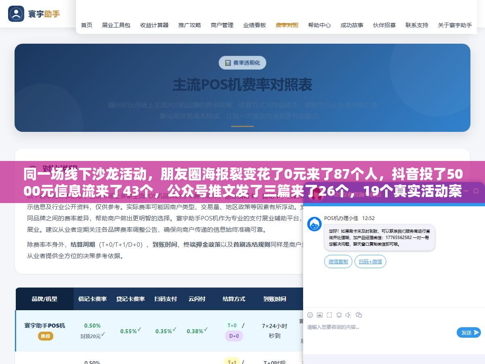Click the 品牌/机型 column header
This screenshot has width=485, height=364.
coord(44,299)
